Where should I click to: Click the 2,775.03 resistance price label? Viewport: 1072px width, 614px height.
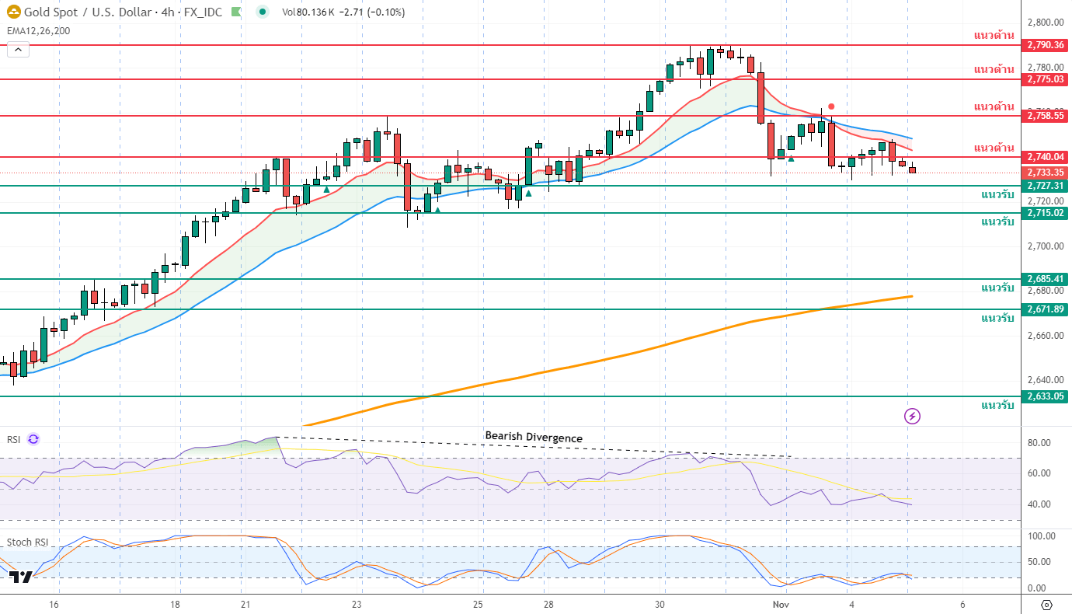1046,79
